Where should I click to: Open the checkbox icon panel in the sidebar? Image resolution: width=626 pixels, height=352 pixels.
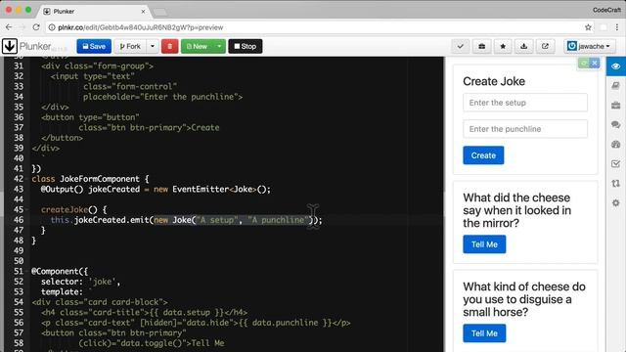615,163
